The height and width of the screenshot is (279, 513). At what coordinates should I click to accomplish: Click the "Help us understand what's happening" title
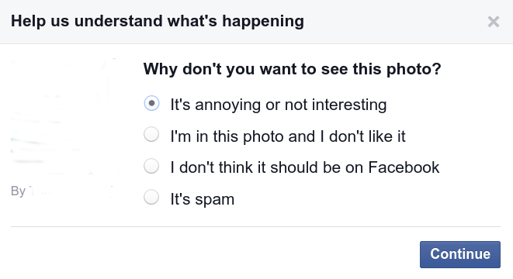(x=158, y=21)
